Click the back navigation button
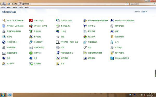156x97 pixels. point(2,4)
